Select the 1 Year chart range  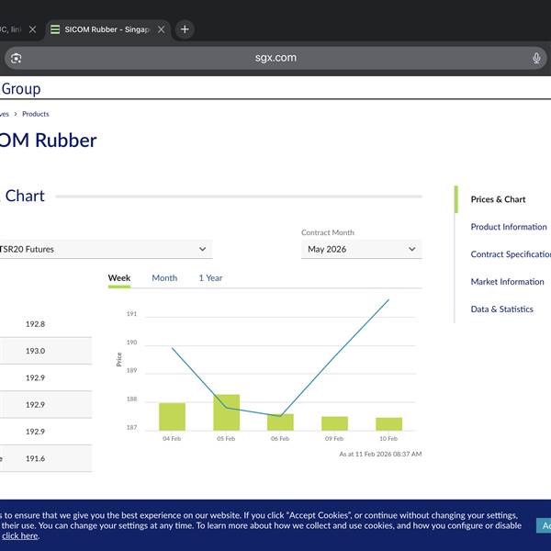pyautogui.click(x=210, y=278)
